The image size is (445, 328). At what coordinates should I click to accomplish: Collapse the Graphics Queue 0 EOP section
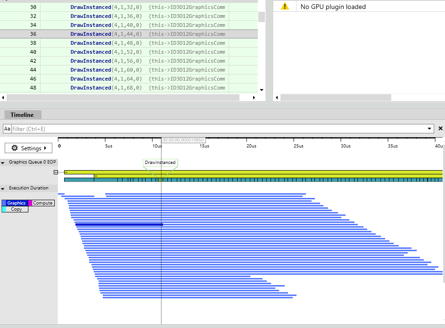pyautogui.click(x=3, y=163)
